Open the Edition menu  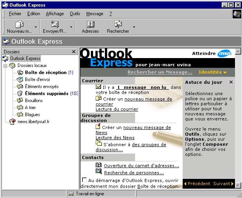[34, 14]
